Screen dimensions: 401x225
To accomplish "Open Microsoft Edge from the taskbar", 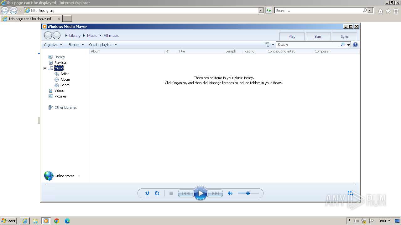I will pyautogui.click(x=67, y=221).
